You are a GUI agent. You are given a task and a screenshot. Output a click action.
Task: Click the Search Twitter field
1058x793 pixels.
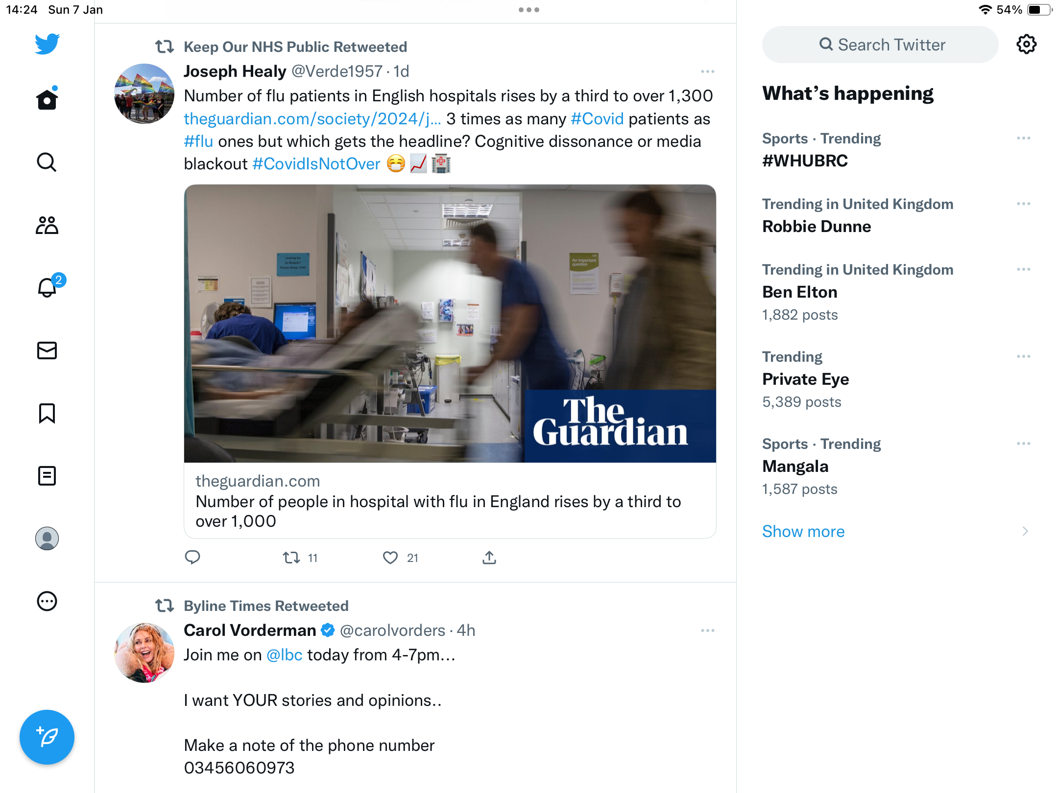click(880, 45)
